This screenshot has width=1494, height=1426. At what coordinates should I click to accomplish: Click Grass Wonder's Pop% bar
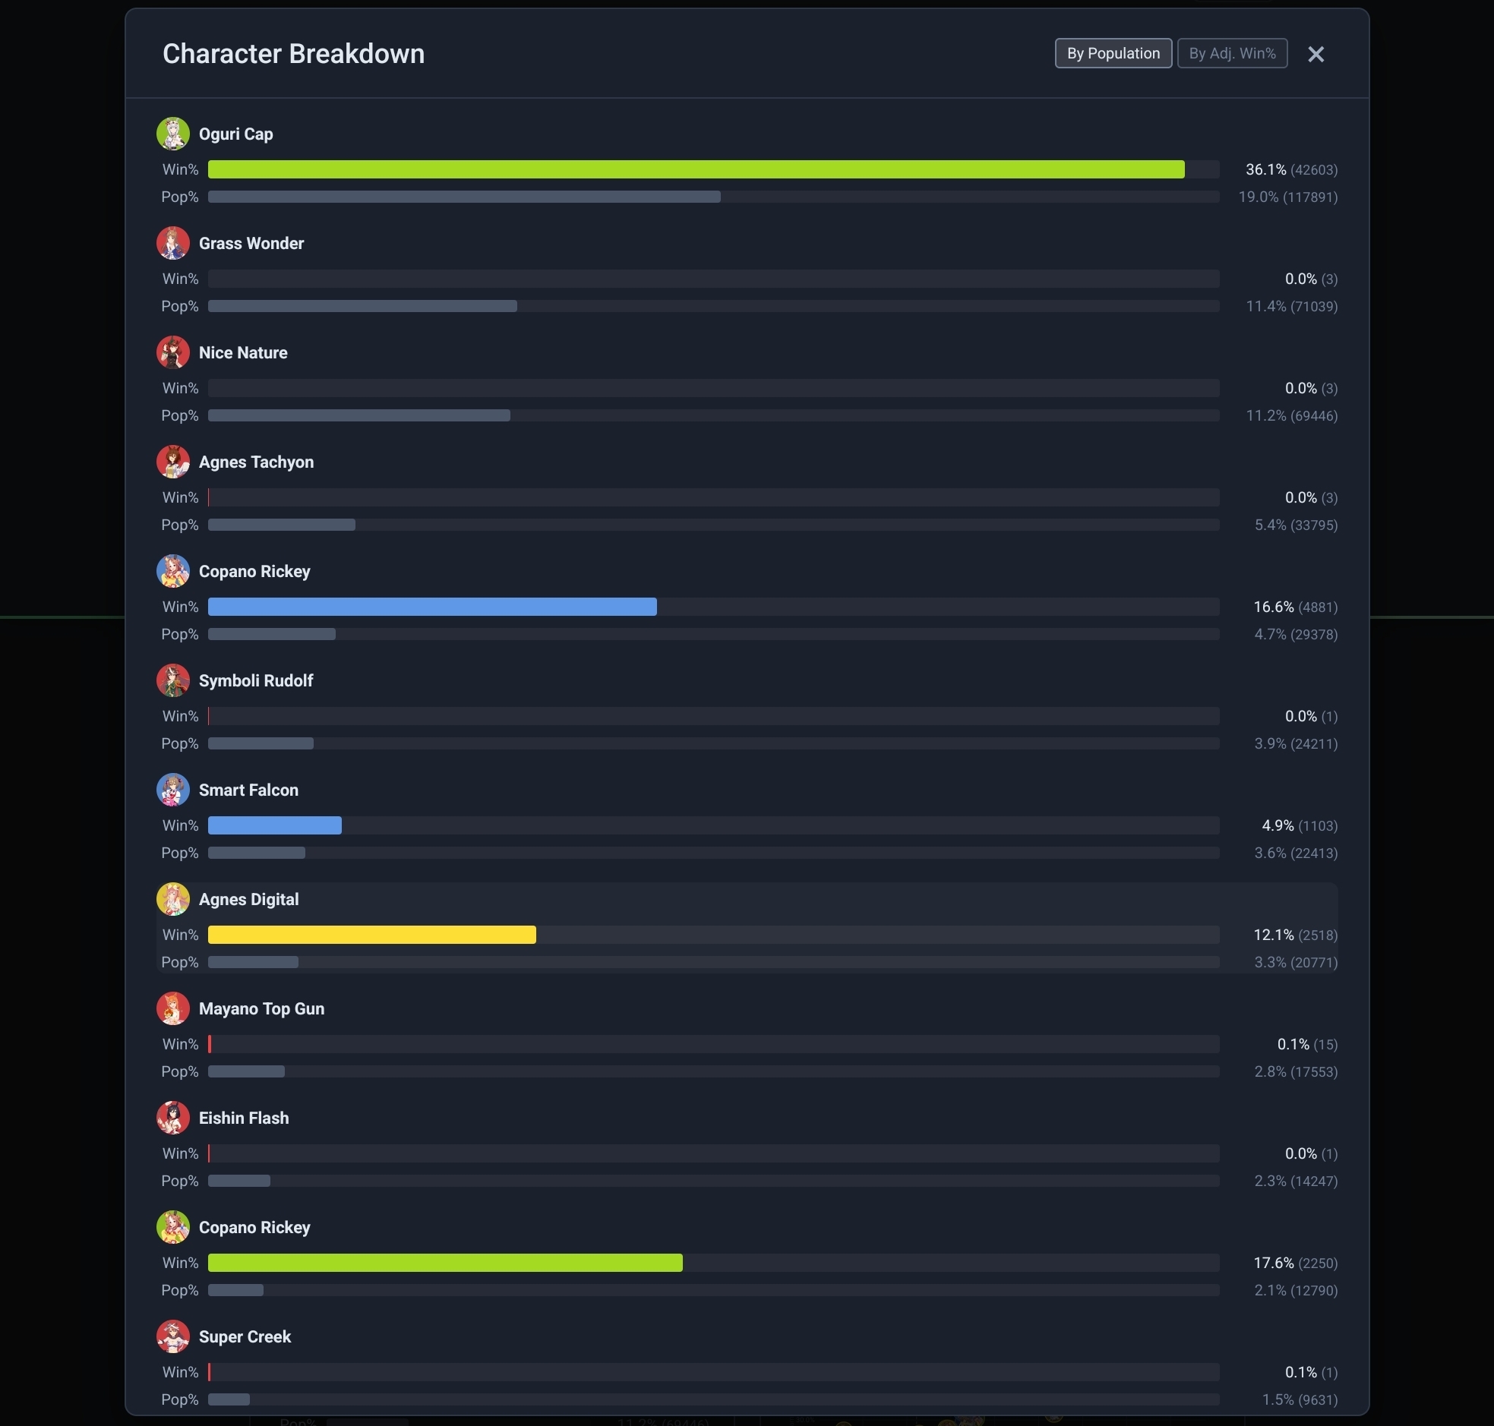362,306
